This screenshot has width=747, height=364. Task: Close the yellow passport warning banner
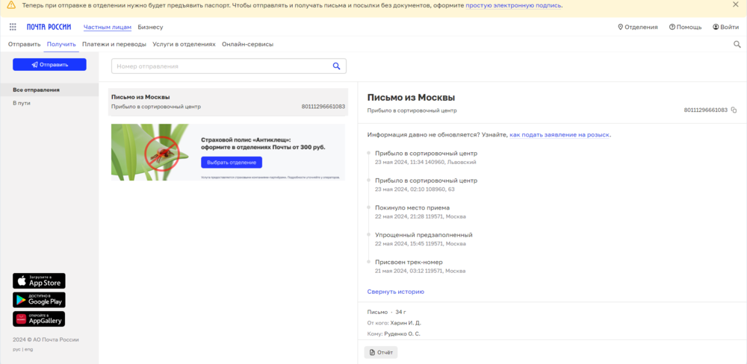(x=735, y=5)
